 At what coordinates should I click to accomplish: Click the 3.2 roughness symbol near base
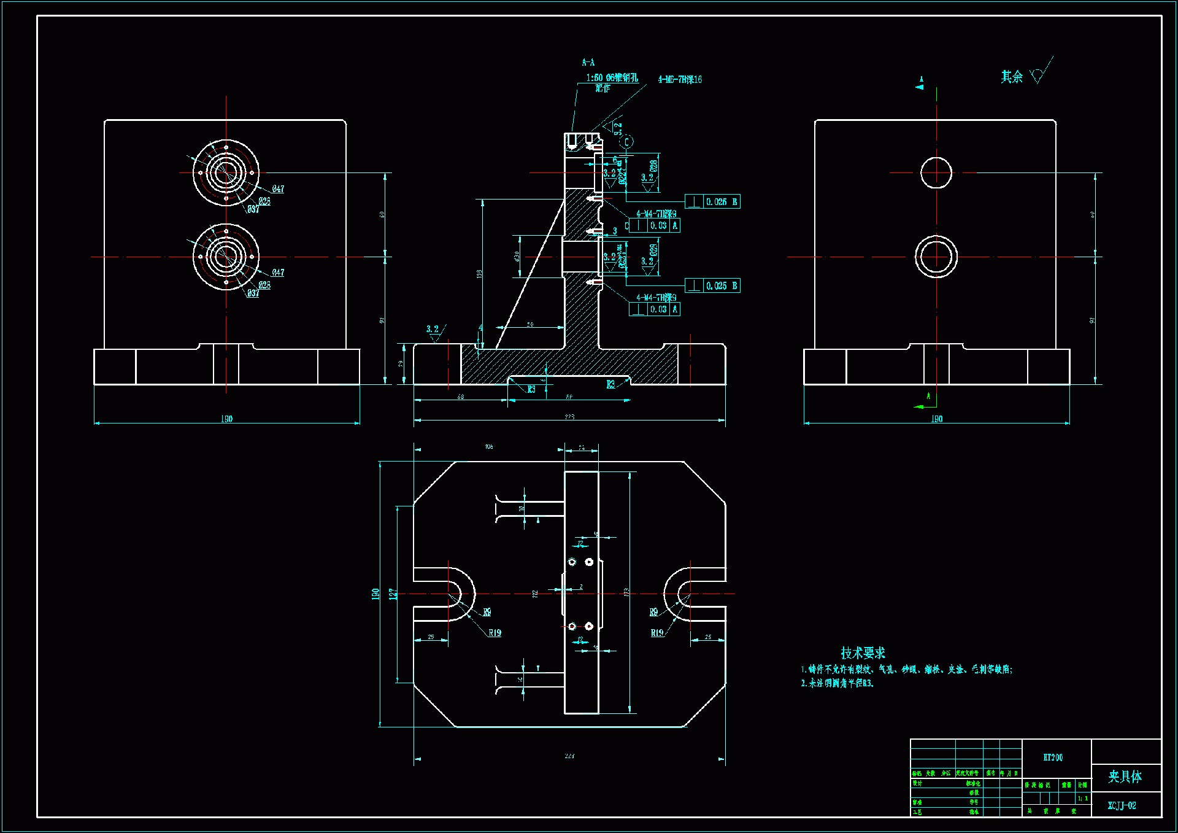coord(433,331)
